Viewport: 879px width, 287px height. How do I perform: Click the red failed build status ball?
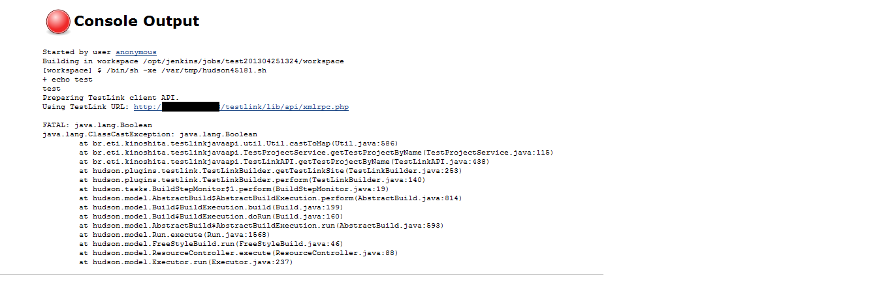pos(57,22)
